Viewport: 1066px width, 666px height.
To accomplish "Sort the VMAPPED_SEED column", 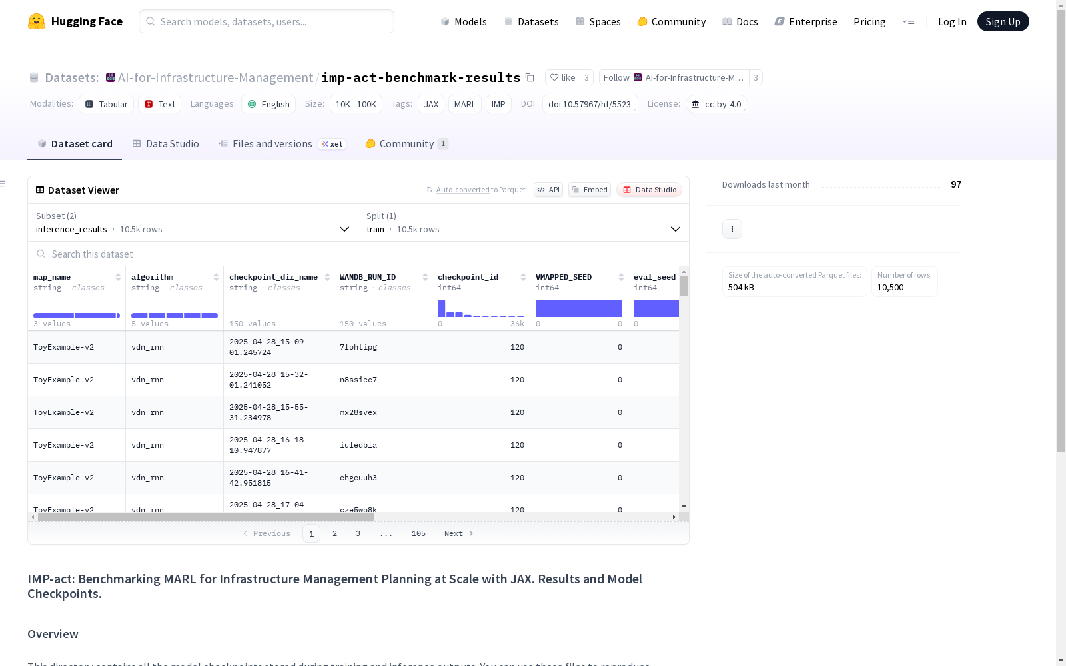I will coord(621,277).
